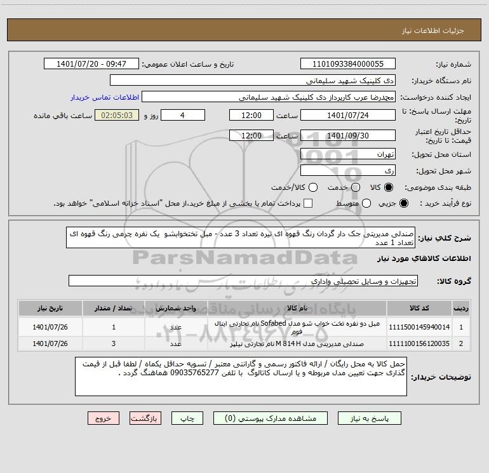Click the شماره نیاز field 1101093384000055
The width and height of the screenshot is (489, 473).
click(348, 63)
